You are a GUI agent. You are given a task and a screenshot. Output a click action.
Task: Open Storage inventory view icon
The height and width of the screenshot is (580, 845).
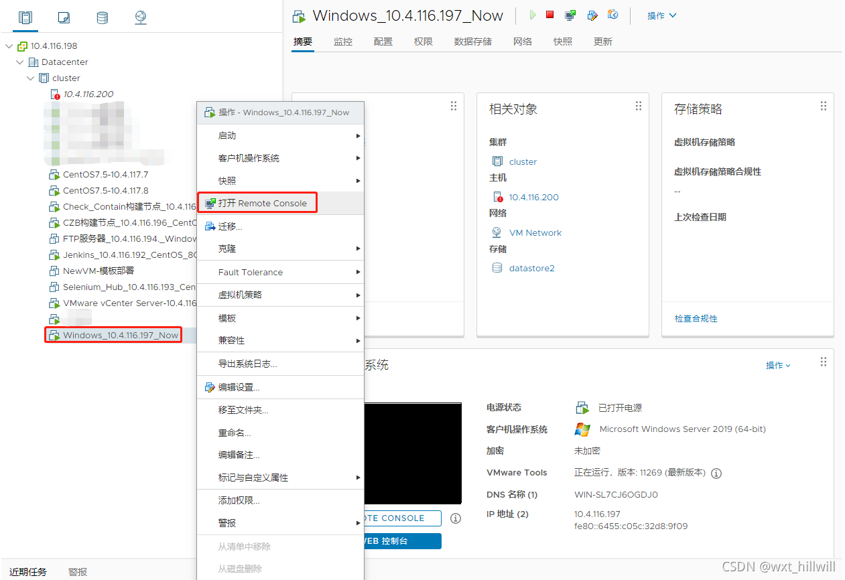pos(102,17)
